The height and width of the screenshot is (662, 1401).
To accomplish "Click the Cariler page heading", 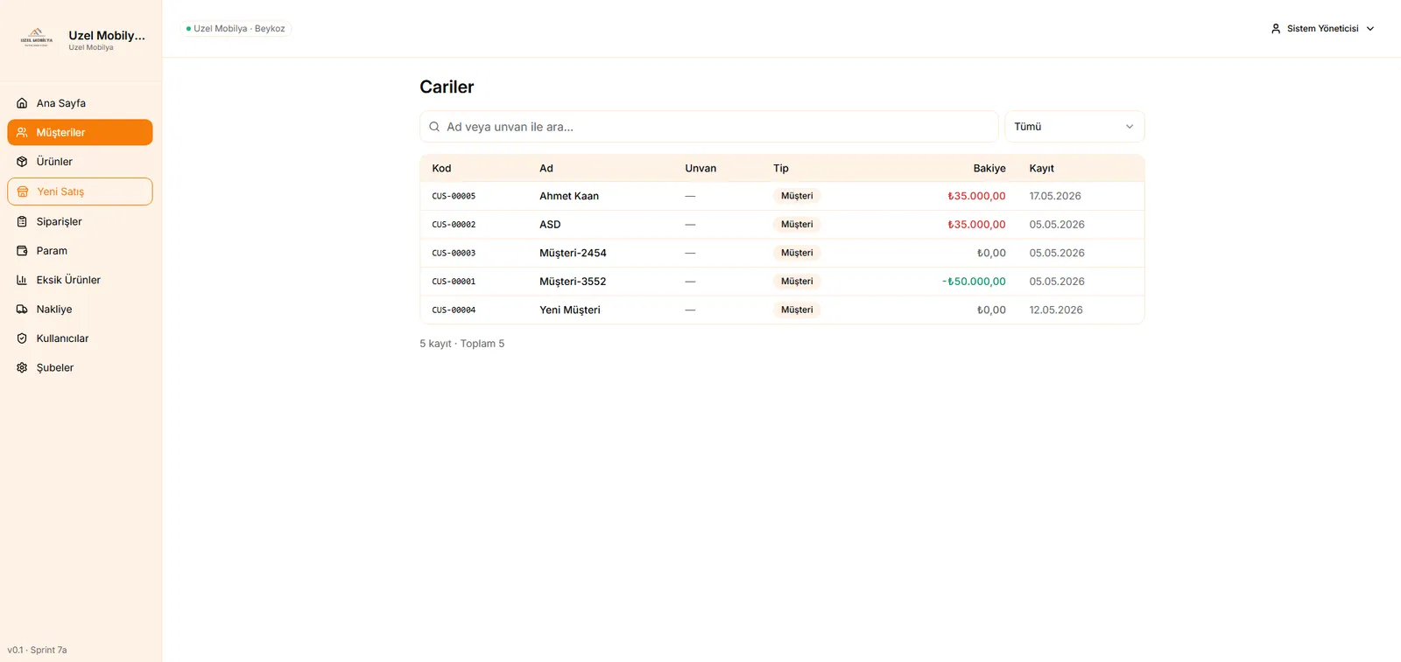I will pos(447,87).
